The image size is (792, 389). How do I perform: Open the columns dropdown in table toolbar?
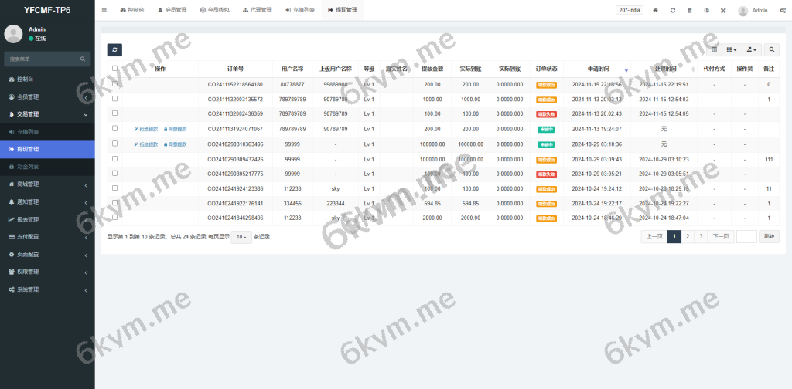pos(731,49)
